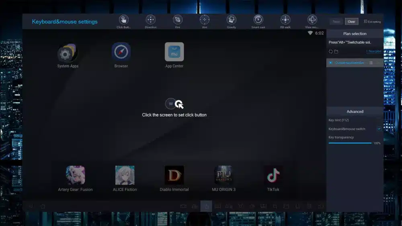Viewport: 402px width, 226px height.
Task: Select the Click Button key tool
Action: point(123,22)
